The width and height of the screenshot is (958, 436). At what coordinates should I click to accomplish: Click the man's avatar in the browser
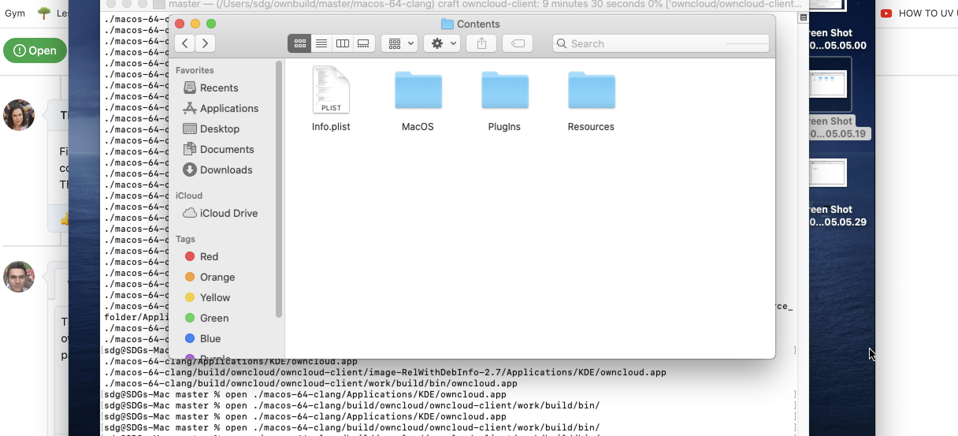19,277
